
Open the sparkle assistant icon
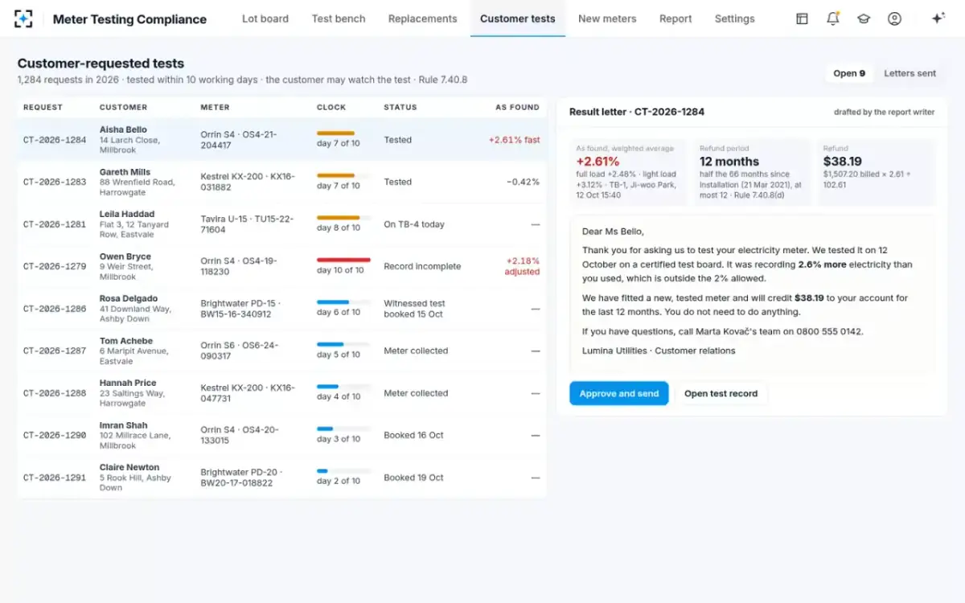[938, 18]
